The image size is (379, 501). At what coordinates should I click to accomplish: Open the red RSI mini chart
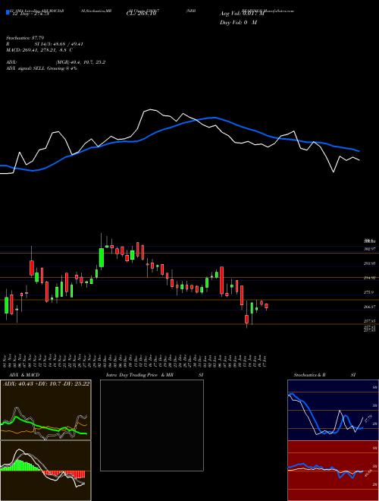click(x=333, y=471)
